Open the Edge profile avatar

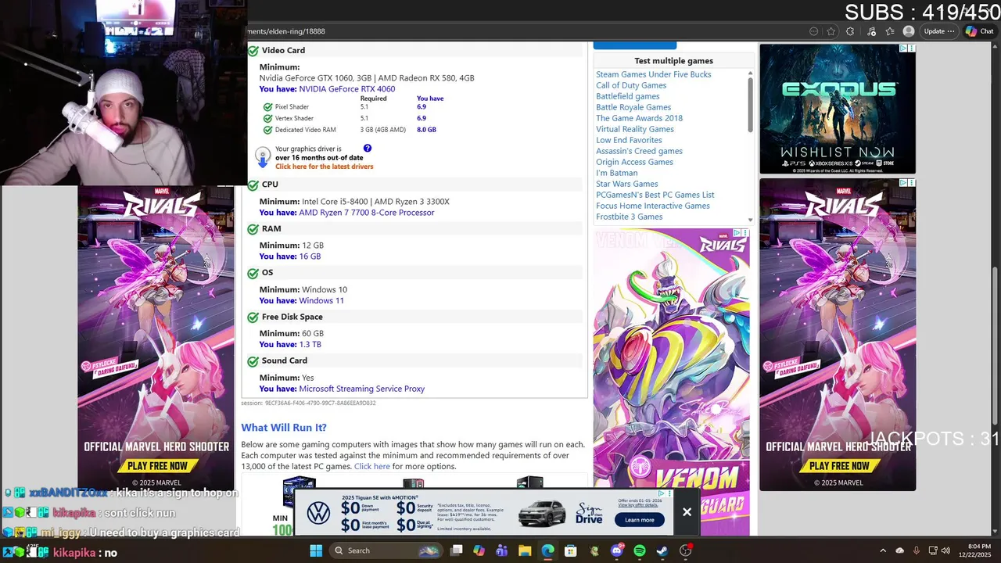[x=909, y=31]
